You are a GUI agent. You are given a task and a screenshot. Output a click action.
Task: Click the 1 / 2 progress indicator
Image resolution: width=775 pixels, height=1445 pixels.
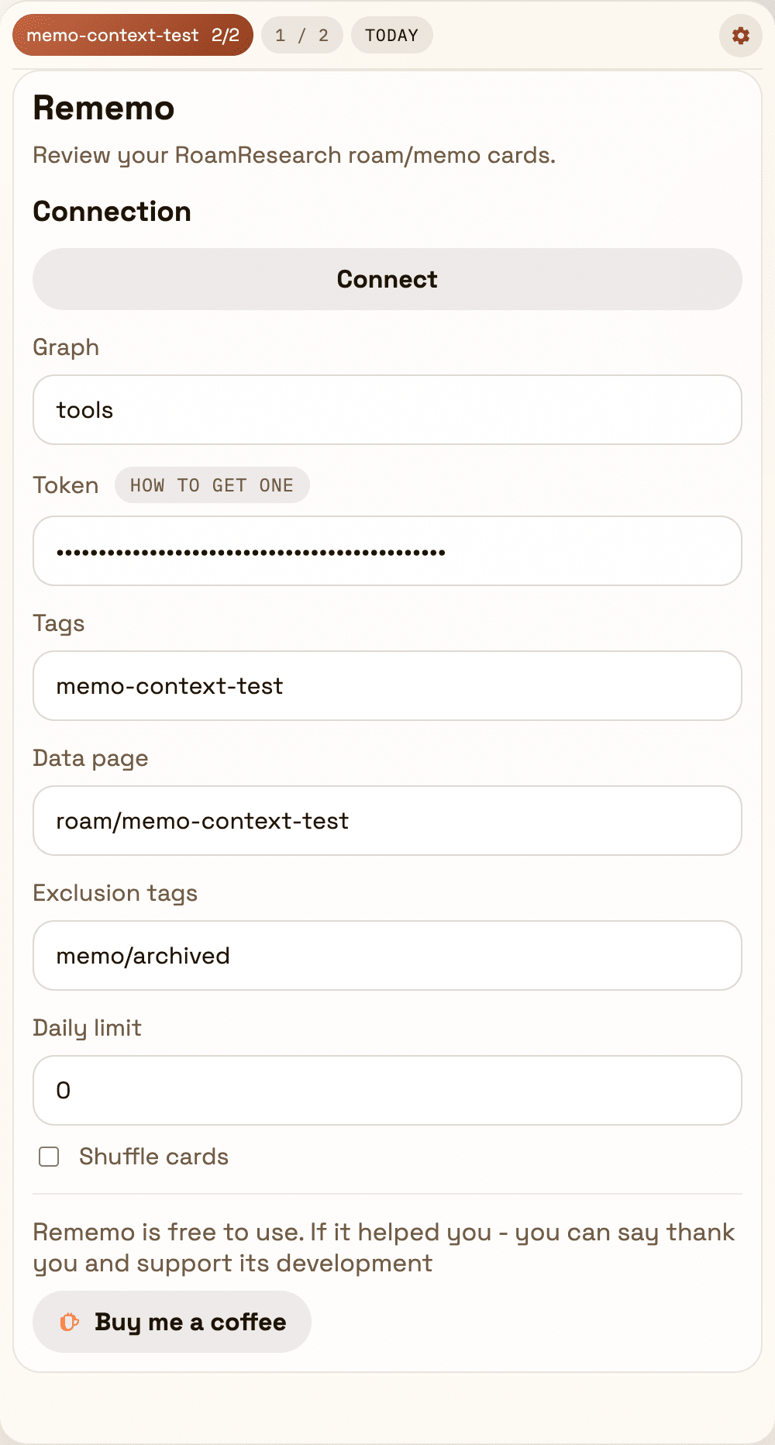point(301,35)
